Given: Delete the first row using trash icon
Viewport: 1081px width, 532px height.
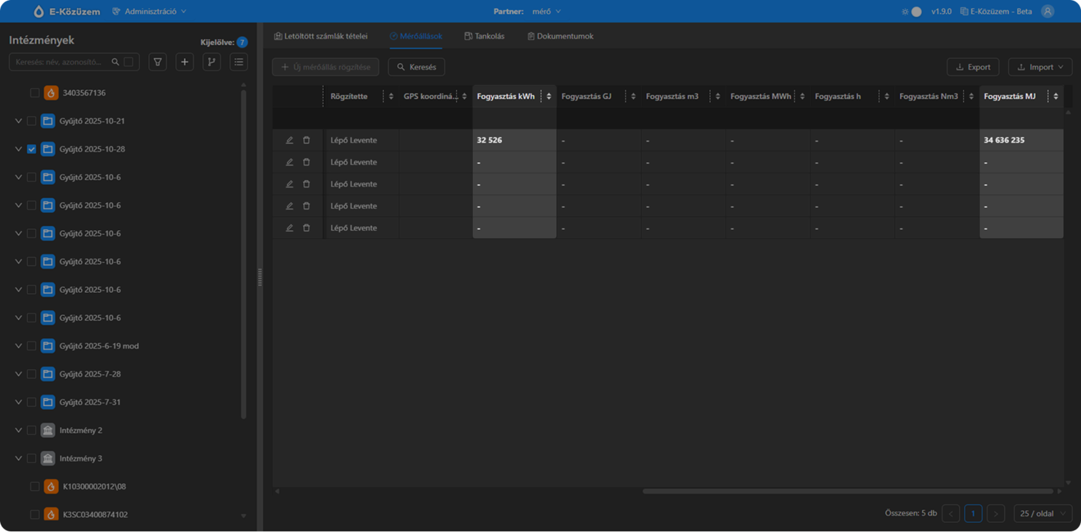Looking at the screenshot, I should (306, 140).
